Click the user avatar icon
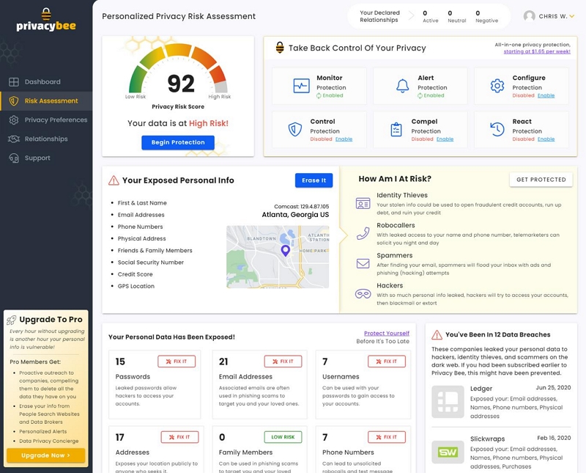 529,16
